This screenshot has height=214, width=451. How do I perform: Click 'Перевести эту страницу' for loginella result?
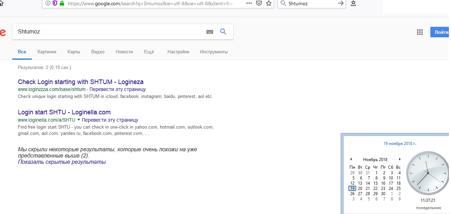tap(110, 120)
